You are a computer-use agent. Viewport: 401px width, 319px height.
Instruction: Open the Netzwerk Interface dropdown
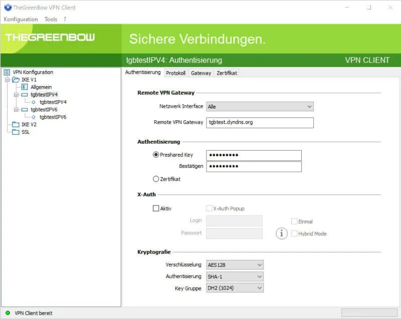[260, 107]
